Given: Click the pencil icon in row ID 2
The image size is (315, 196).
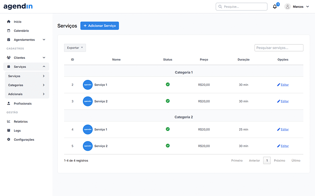Looking at the screenshot, I should pyautogui.click(x=278, y=85).
